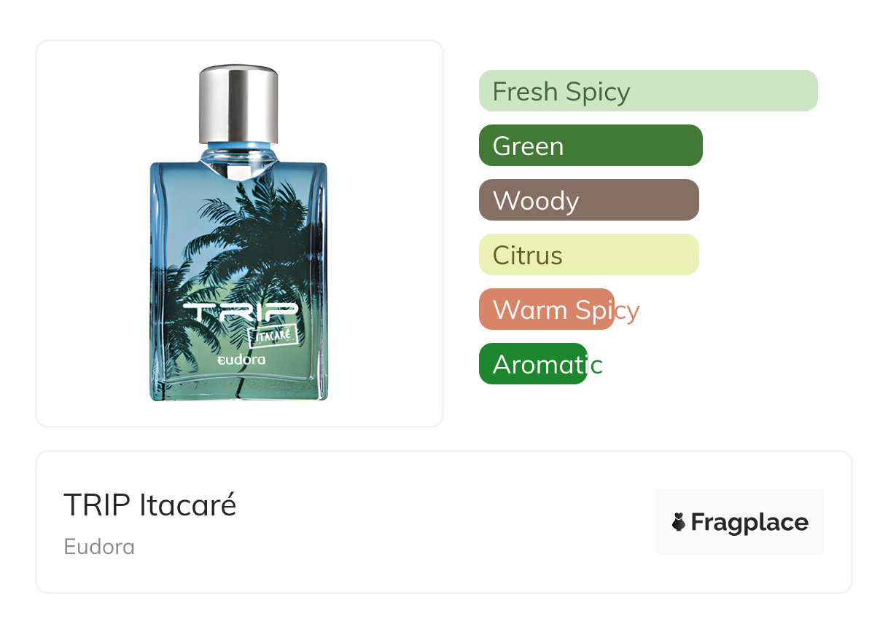Click the Warm Spicy accord bar
Image resolution: width=888 pixels, height=629 pixels.
(x=547, y=309)
